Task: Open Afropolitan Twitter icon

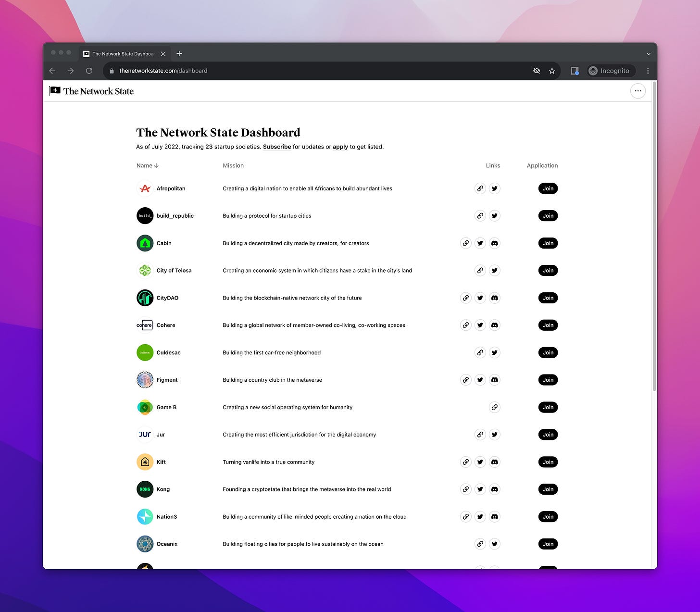Action: pyautogui.click(x=494, y=188)
